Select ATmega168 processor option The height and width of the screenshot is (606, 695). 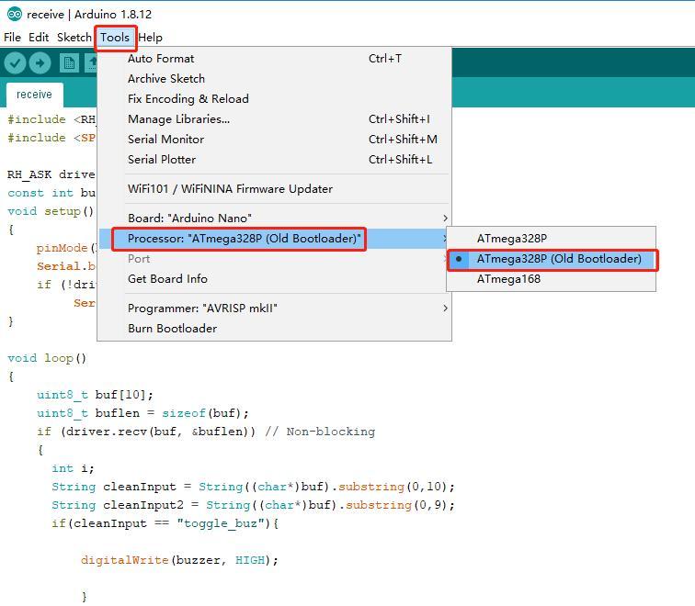tap(551, 279)
